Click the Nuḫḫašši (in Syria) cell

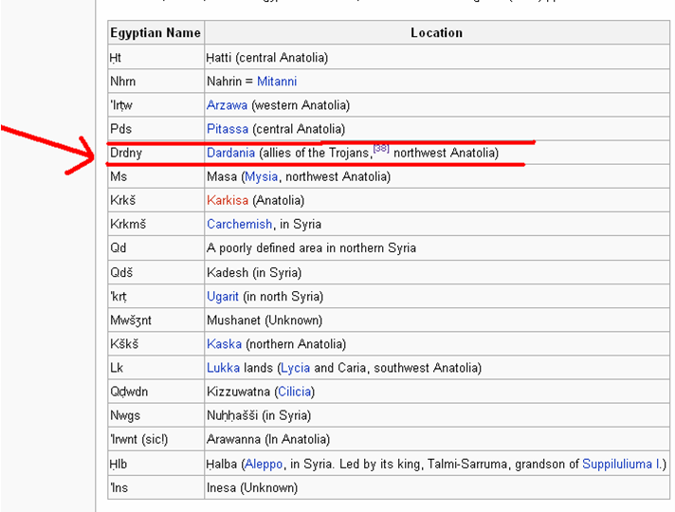pyautogui.click(x=436, y=415)
